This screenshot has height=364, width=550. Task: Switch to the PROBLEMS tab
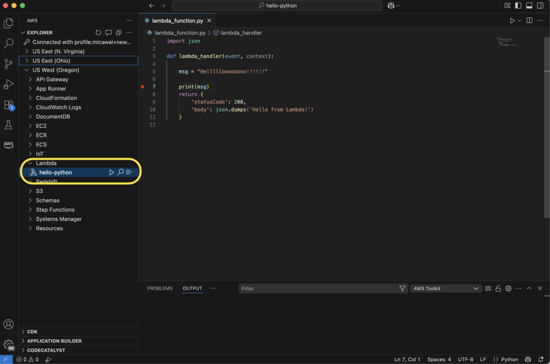[x=160, y=288]
